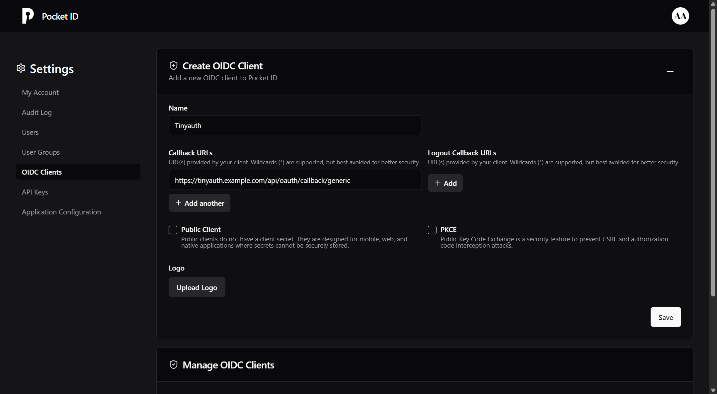Collapse the Create OIDC Client panel
Image resolution: width=717 pixels, height=394 pixels.
[x=670, y=71]
